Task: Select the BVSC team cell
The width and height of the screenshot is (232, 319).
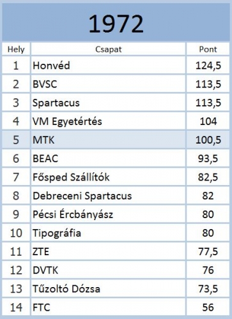Action: tap(108, 84)
